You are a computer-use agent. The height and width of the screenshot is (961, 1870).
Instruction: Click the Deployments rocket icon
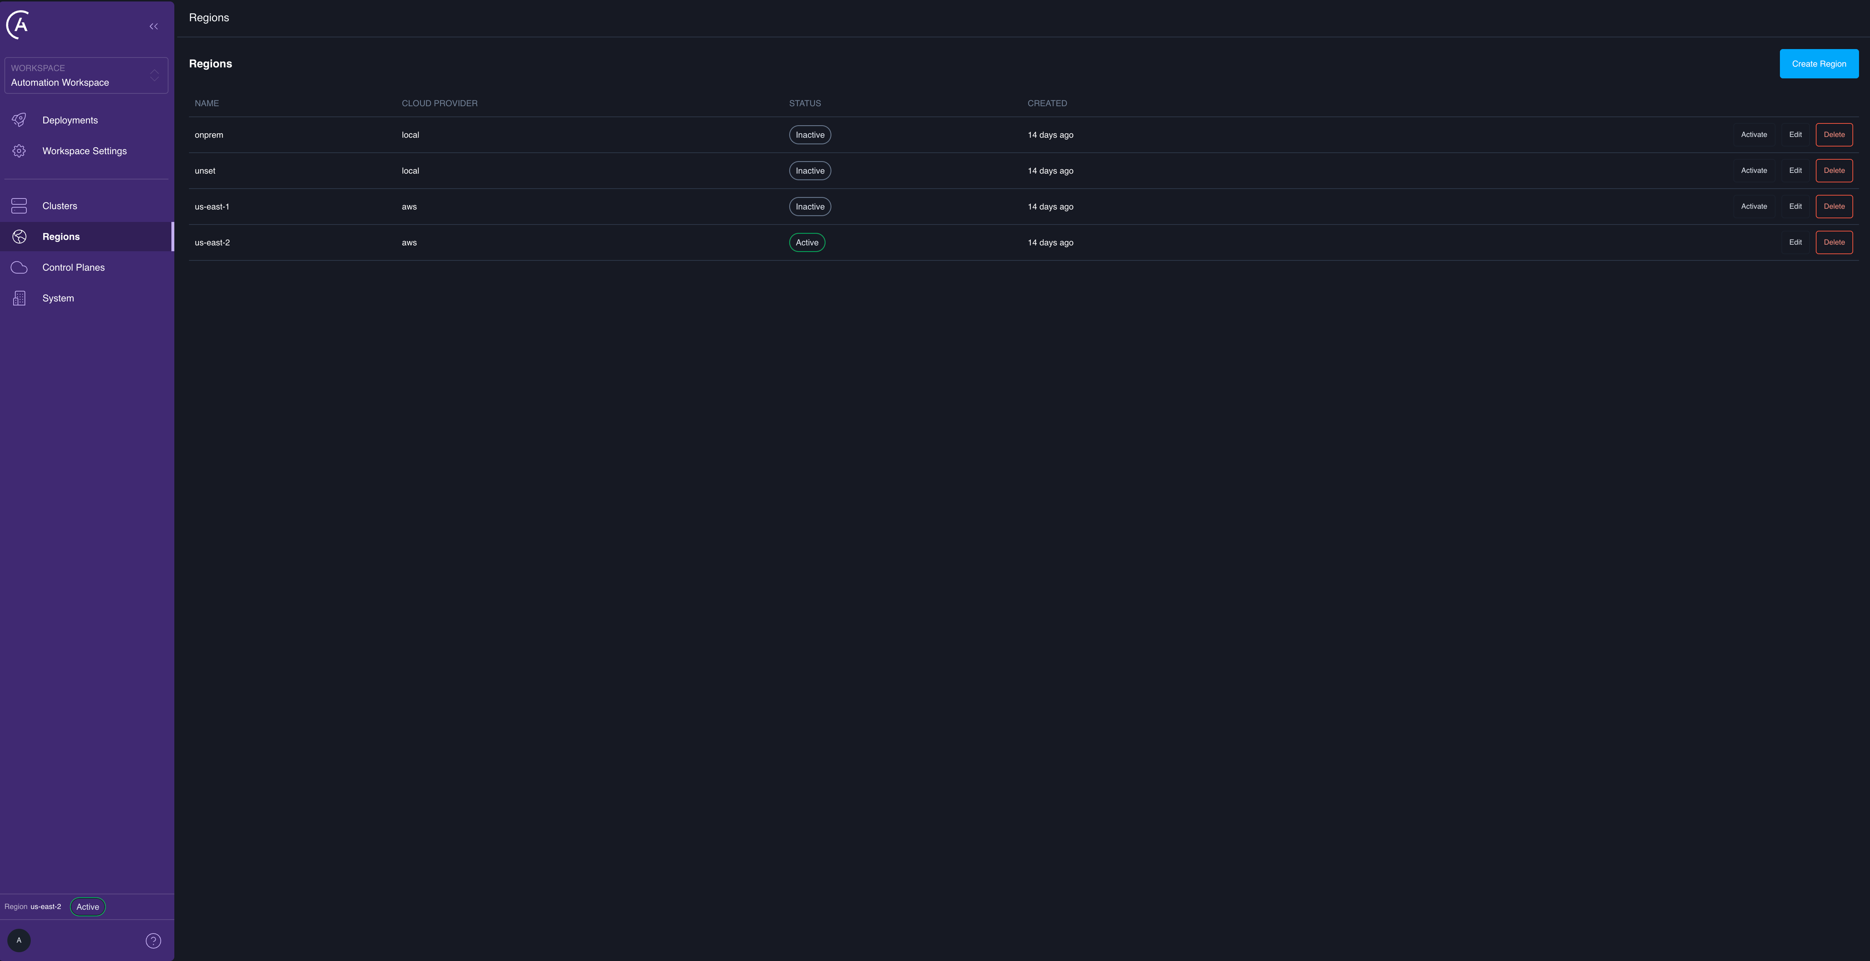(x=20, y=120)
